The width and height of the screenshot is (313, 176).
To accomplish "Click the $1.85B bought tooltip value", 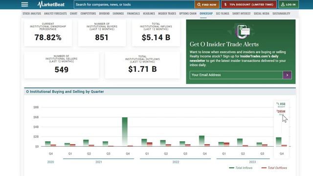I will [281, 104].
